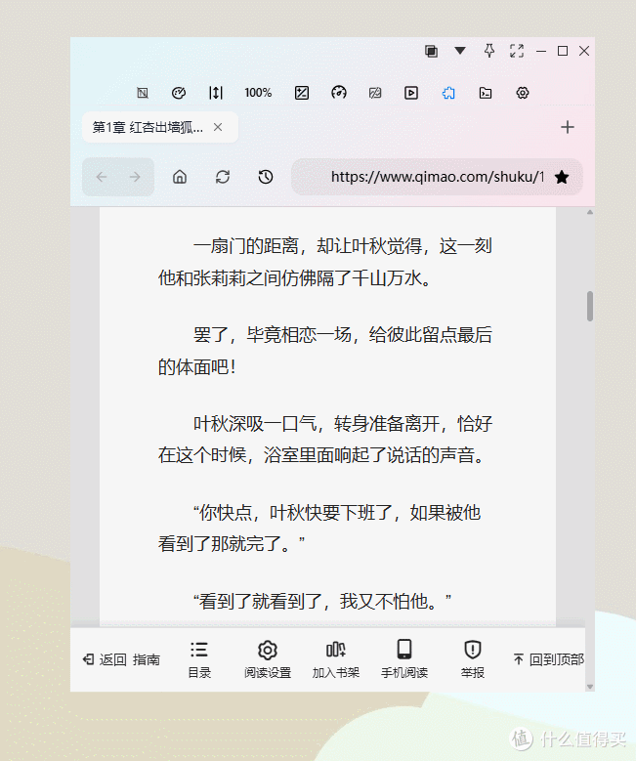
Task: Click 加入书架 add to bookshelf
Action: (335, 659)
